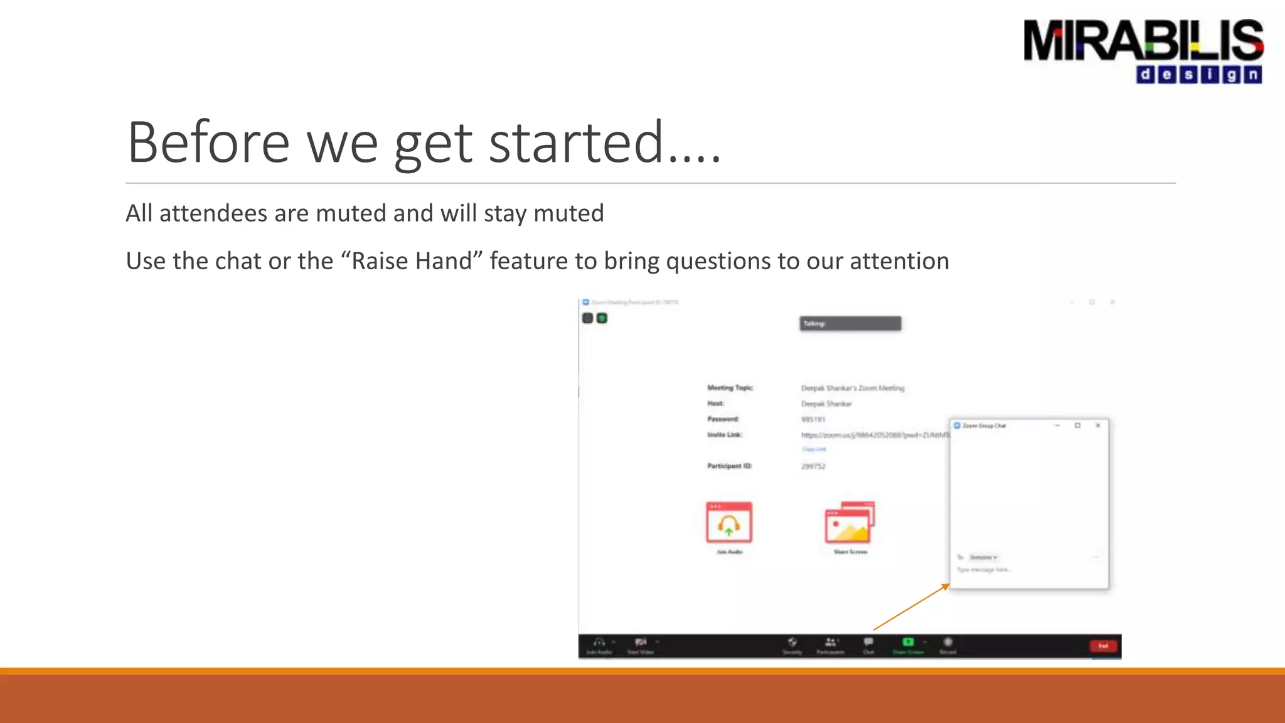
Task: Click the large Join Audio headset tile
Action: pos(729,523)
